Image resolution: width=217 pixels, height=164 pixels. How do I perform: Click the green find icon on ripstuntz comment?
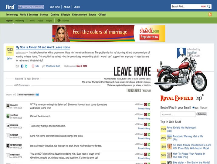149,124
